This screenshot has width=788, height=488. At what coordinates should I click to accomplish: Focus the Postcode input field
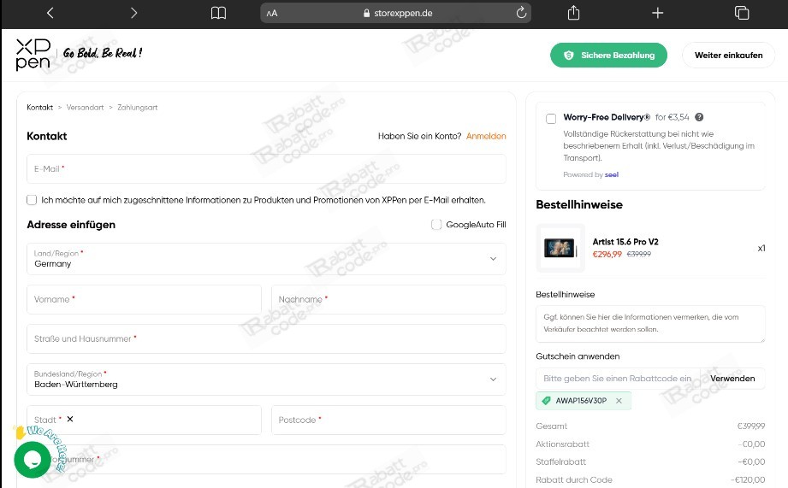(388, 420)
